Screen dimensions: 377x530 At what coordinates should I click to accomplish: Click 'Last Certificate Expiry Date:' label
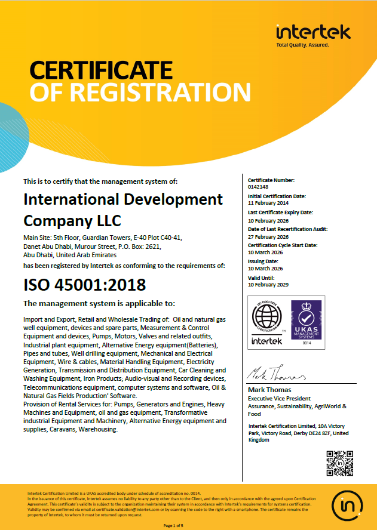(281, 212)
